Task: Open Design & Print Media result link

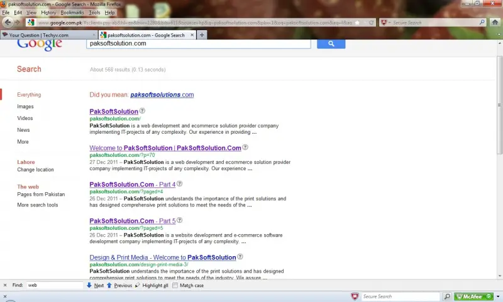Action: [x=163, y=257]
